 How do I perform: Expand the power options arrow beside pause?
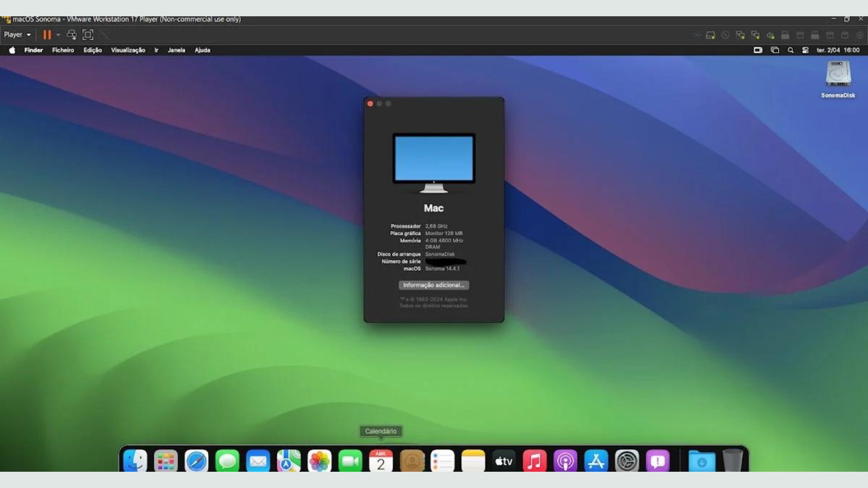pos(58,35)
